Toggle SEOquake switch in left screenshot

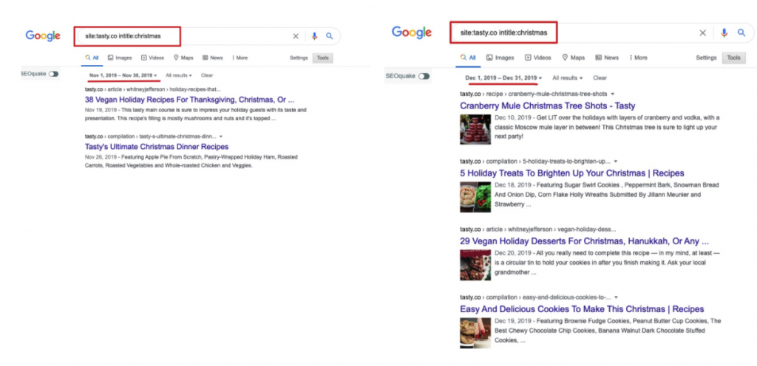point(53,74)
